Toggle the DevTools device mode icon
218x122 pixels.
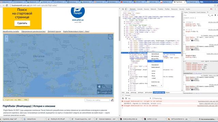pyautogui.click(x=126, y=9)
